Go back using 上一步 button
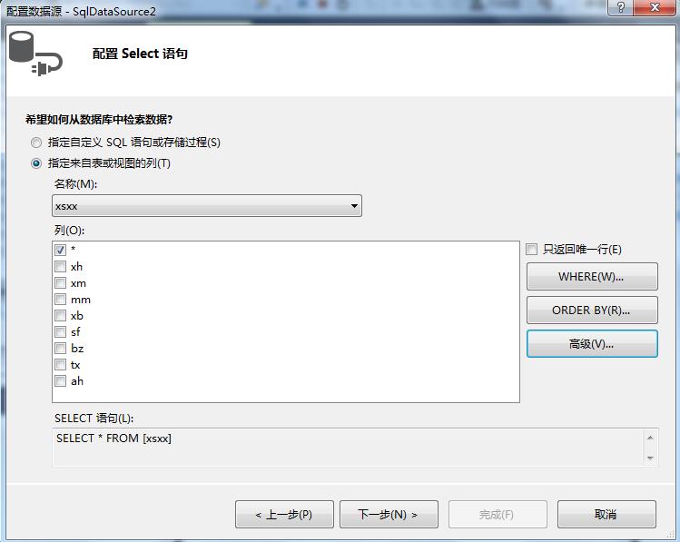This screenshot has width=680, height=542. (x=284, y=515)
